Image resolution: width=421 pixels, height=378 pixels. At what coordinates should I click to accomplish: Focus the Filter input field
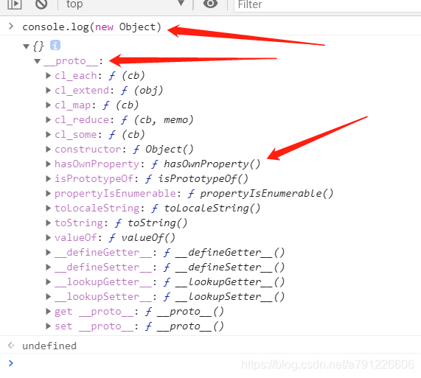pyautogui.click(x=327, y=5)
